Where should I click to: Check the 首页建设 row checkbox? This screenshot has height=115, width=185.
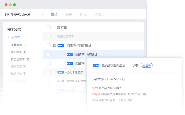(x=49, y=54)
